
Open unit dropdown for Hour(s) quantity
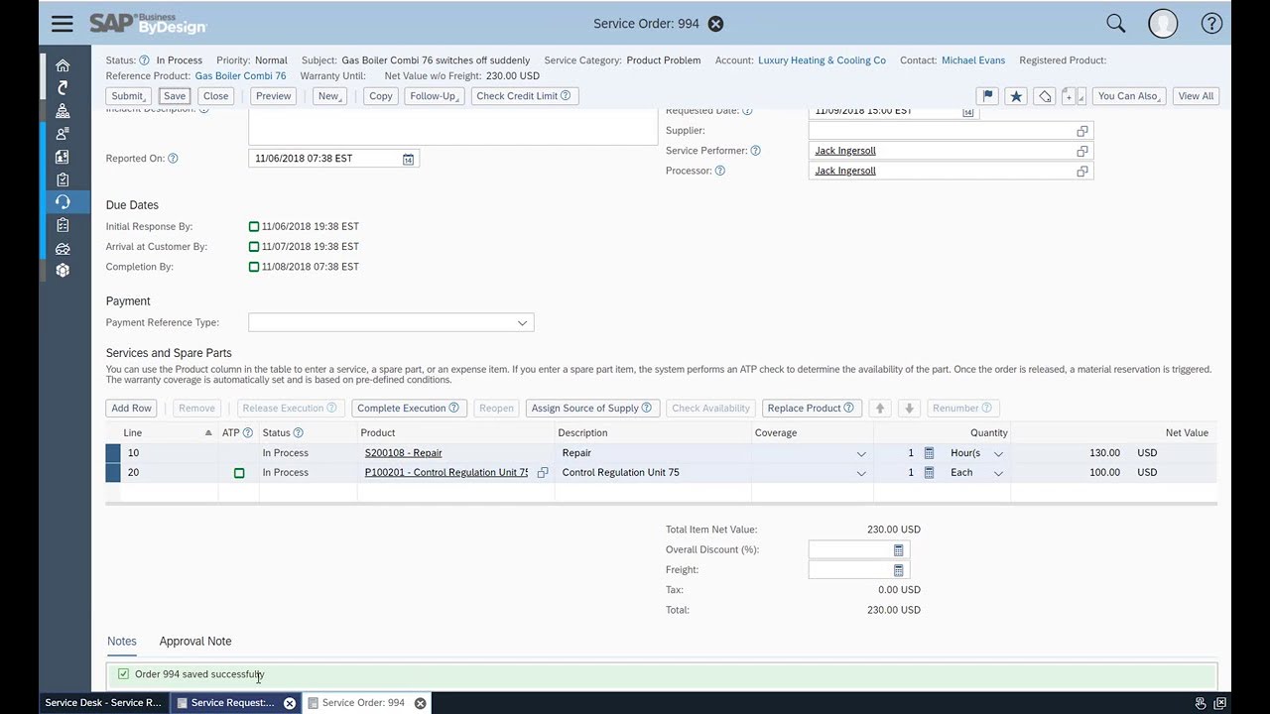tap(998, 453)
